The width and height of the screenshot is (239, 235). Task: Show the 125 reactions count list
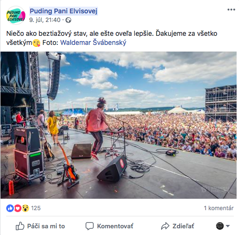36,208
